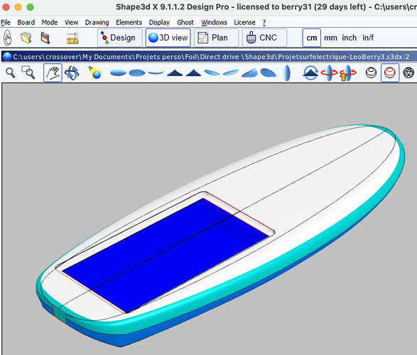Select mm units
Screen dimensions: 417x355
(x=330, y=38)
